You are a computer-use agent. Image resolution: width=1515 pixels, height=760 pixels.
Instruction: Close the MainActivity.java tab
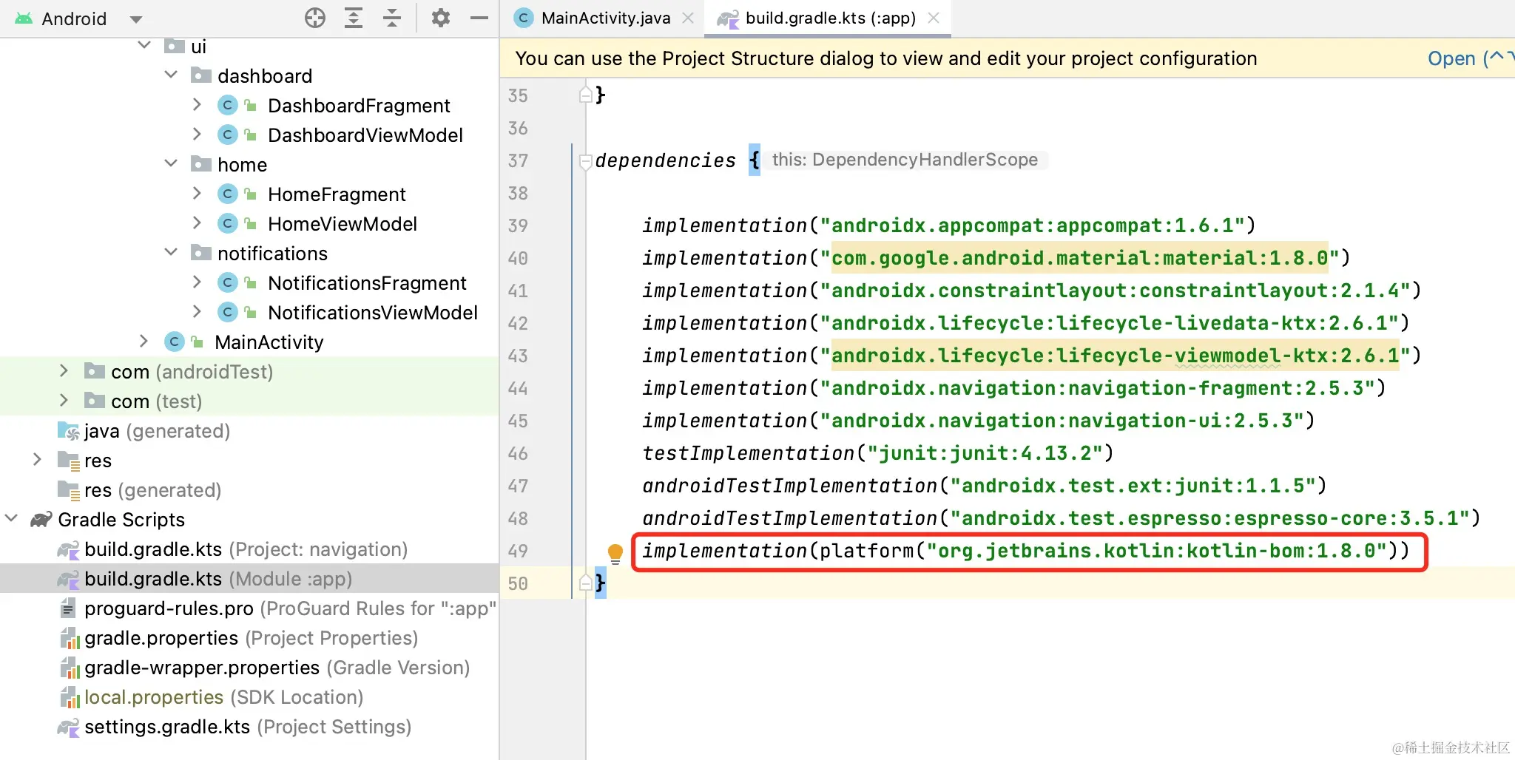(x=688, y=18)
